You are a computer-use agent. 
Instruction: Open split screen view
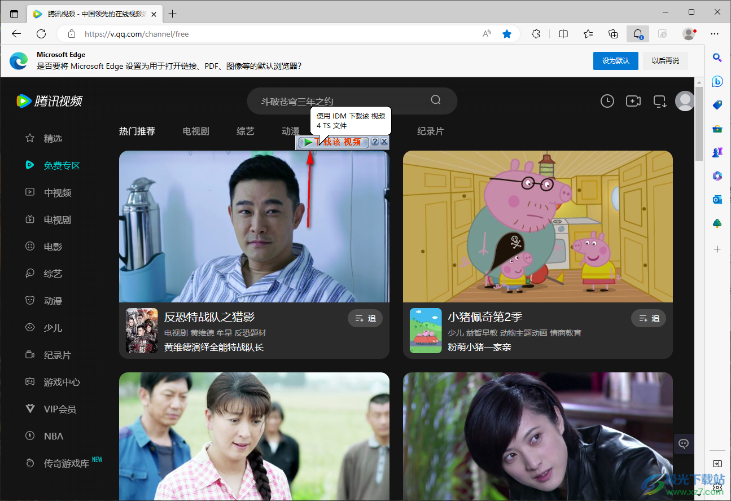563,34
